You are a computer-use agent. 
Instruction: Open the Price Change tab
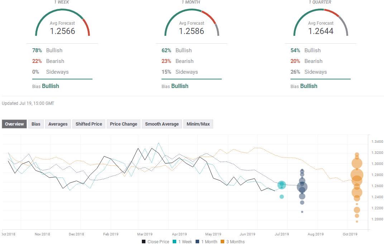pyautogui.click(x=124, y=124)
